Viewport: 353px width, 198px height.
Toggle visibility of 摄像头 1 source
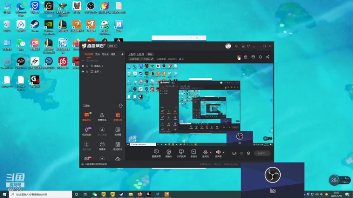[83, 66]
